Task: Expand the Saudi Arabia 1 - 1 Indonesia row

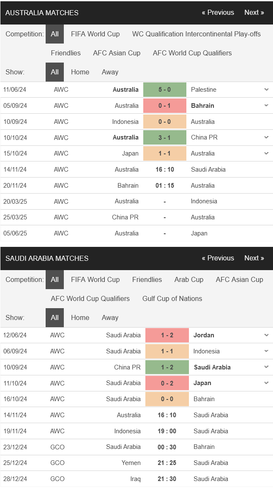Action: (266, 351)
